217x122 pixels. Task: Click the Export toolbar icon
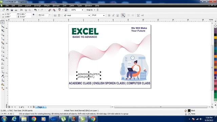(54, 10)
